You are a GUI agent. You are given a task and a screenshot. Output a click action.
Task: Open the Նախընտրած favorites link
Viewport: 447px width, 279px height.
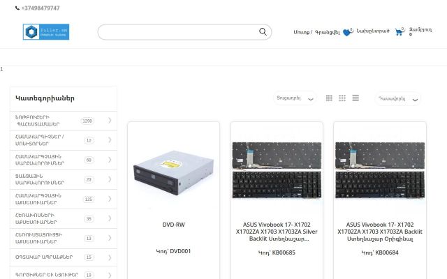click(x=372, y=31)
